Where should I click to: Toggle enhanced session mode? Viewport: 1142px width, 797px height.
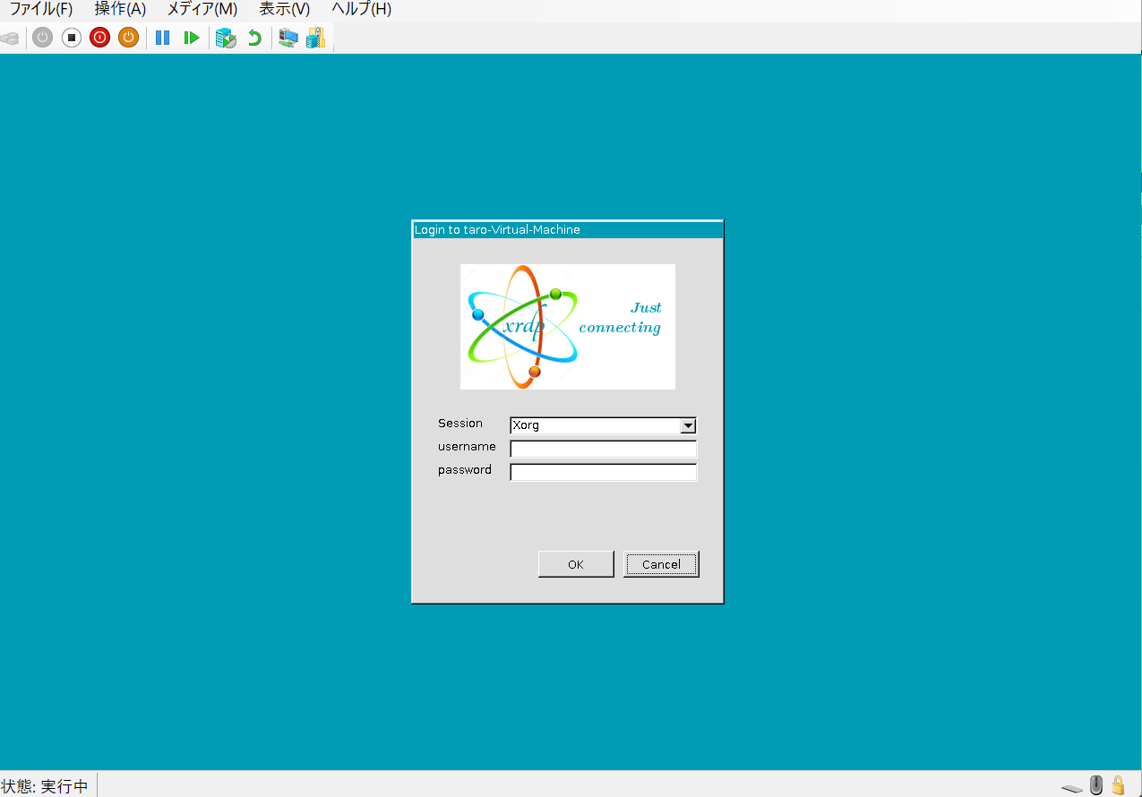288,38
